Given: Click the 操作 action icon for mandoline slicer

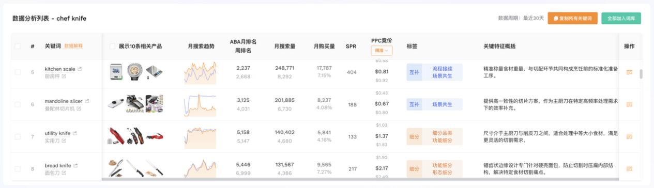Looking at the screenshot, I should [629, 104].
